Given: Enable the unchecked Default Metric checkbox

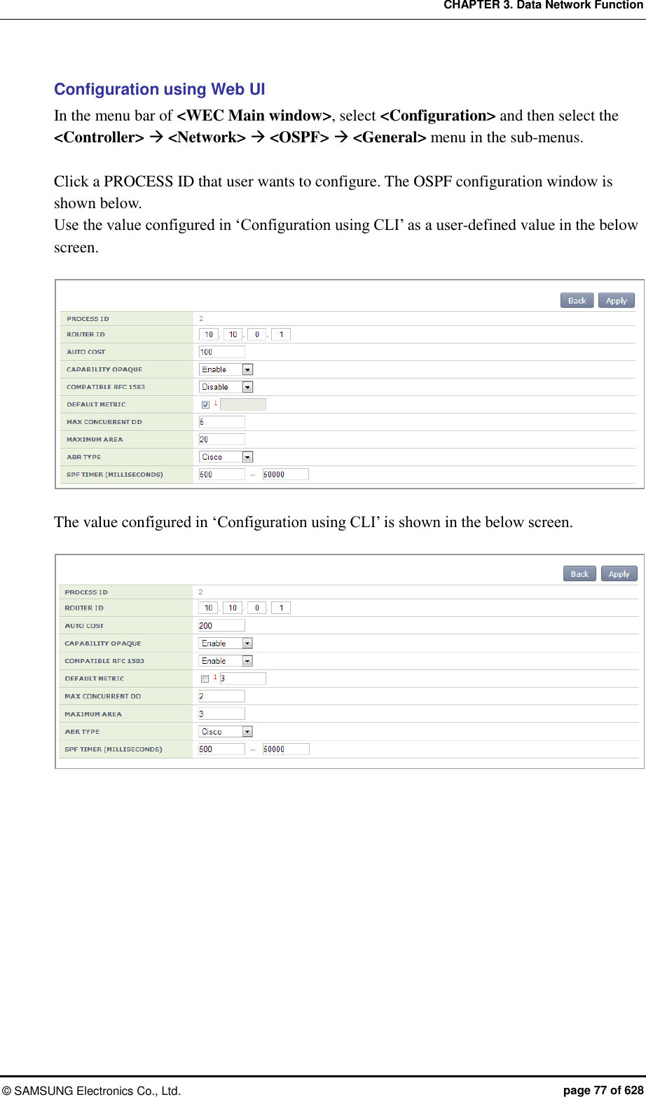Looking at the screenshot, I should click(205, 679).
